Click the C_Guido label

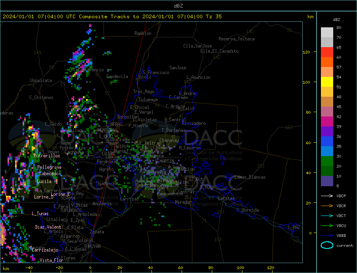pyautogui.click(x=53, y=124)
